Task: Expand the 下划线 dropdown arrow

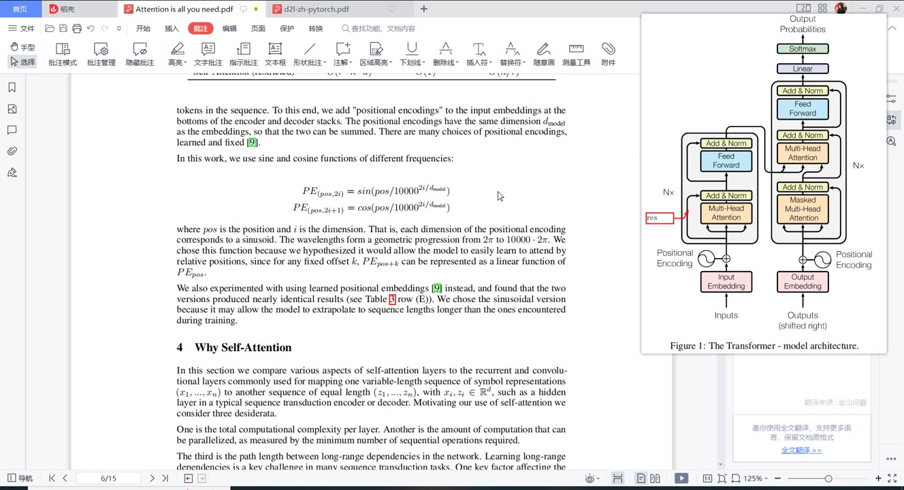Action: coord(423,63)
